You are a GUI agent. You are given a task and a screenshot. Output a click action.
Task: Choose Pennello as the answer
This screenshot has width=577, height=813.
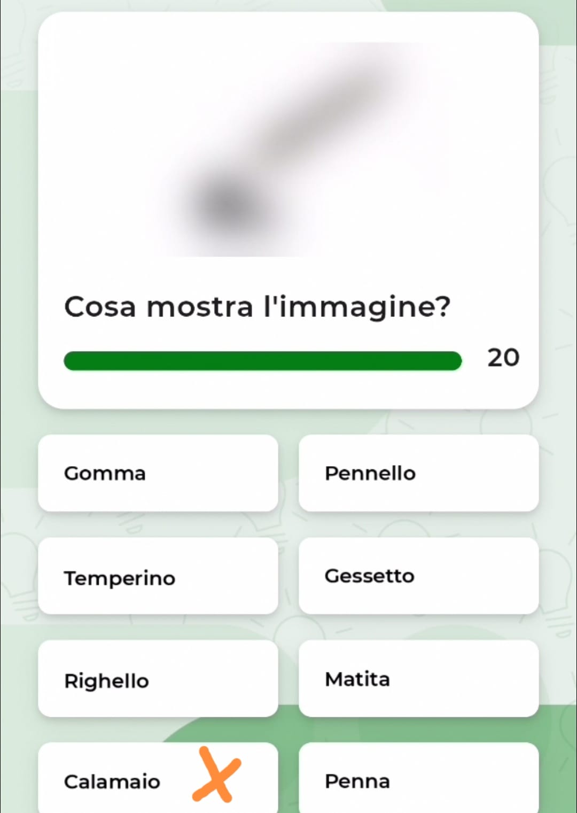click(x=418, y=473)
